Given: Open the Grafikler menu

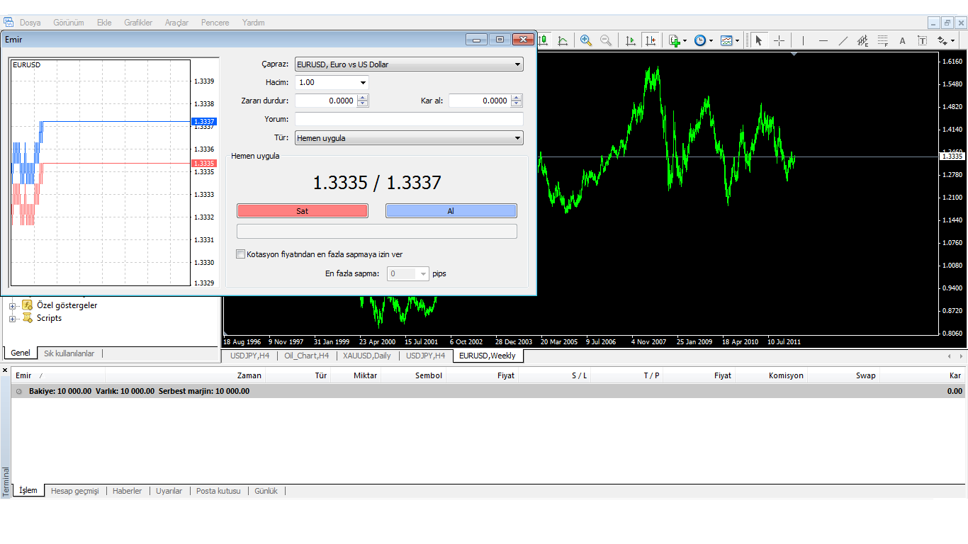Looking at the screenshot, I should [x=138, y=23].
